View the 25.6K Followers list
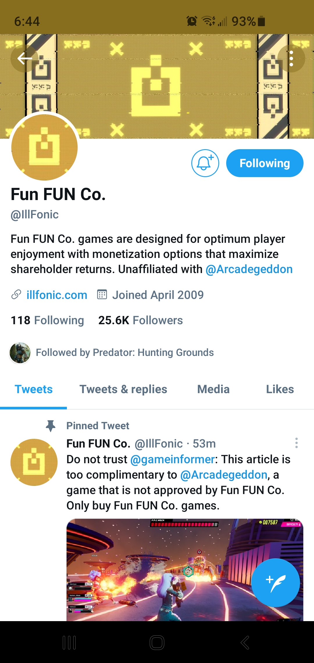Screen dimensions: 314x663 coord(140,320)
